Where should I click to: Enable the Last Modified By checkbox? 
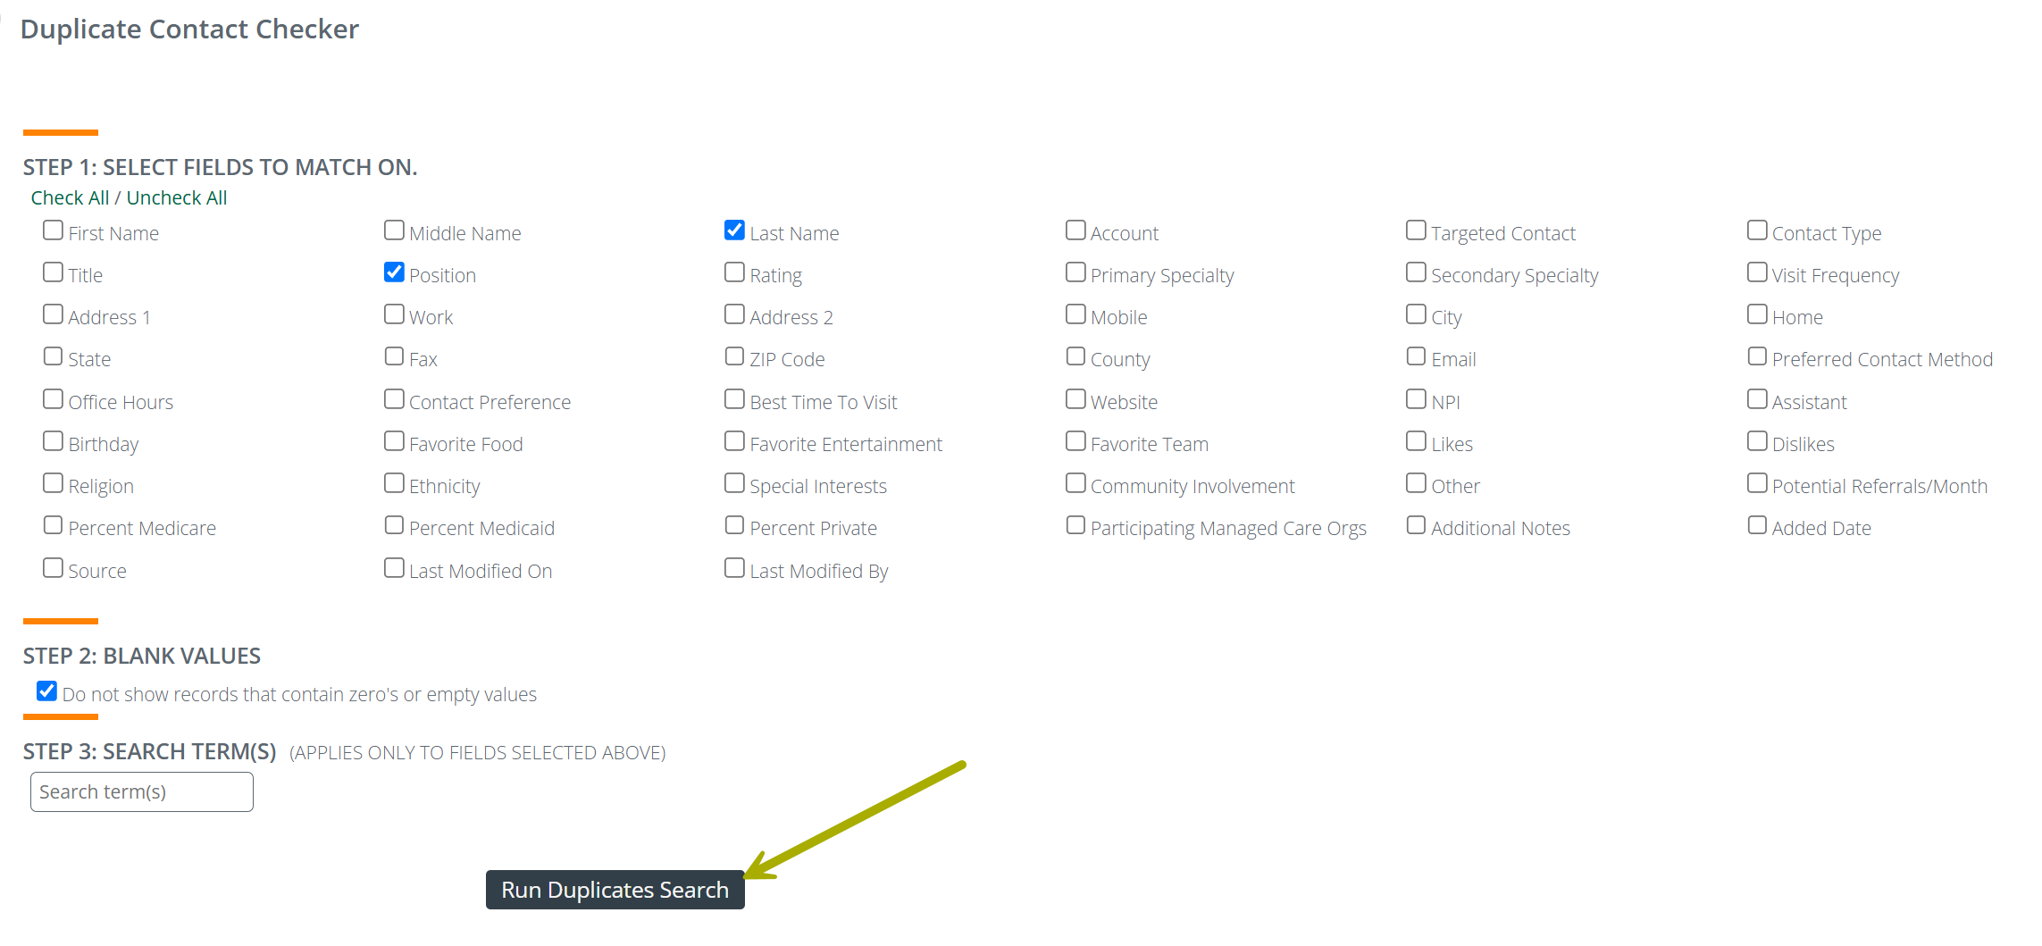[734, 568]
